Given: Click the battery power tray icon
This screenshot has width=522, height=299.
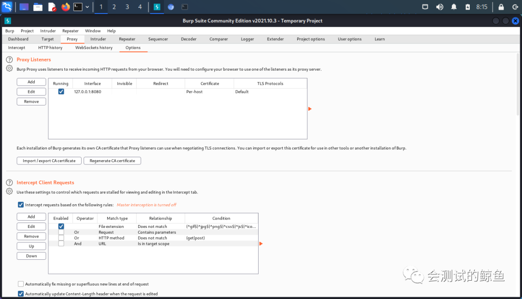Looking at the screenshot, I should pyautogui.click(x=467, y=7).
